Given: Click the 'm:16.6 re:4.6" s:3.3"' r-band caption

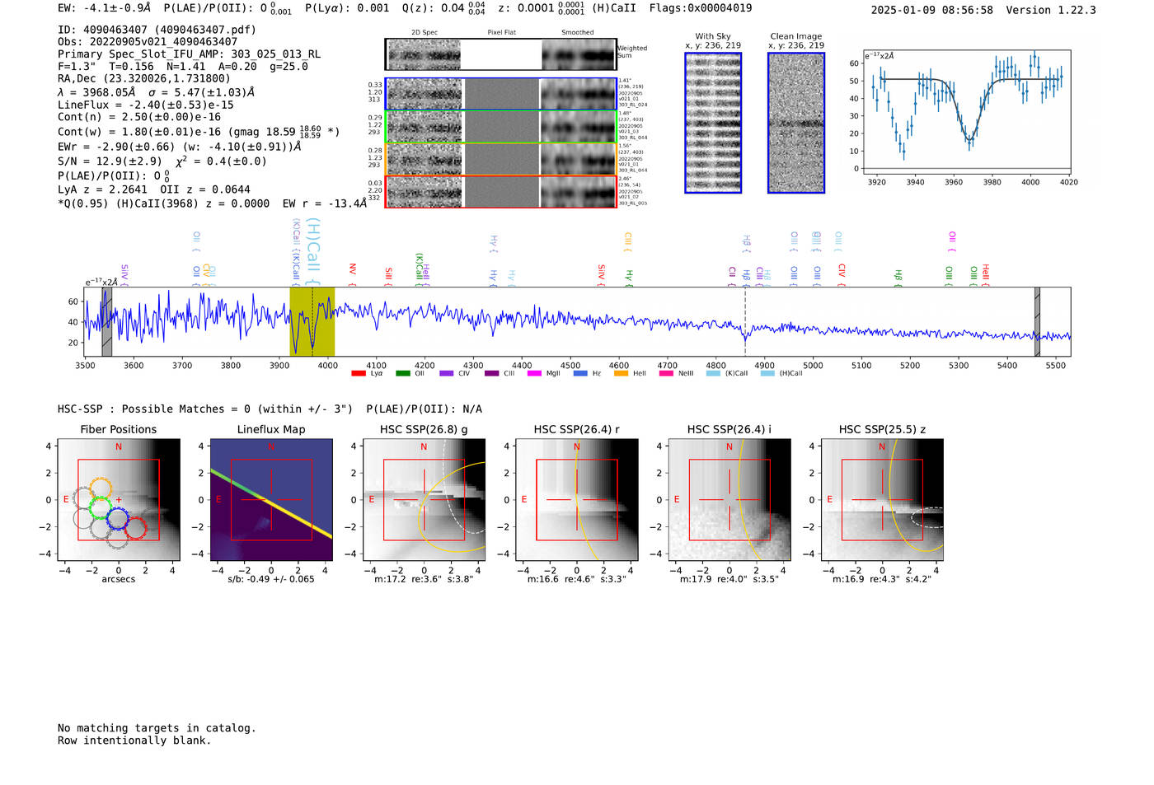Looking at the screenshot, I should point(577,579).
